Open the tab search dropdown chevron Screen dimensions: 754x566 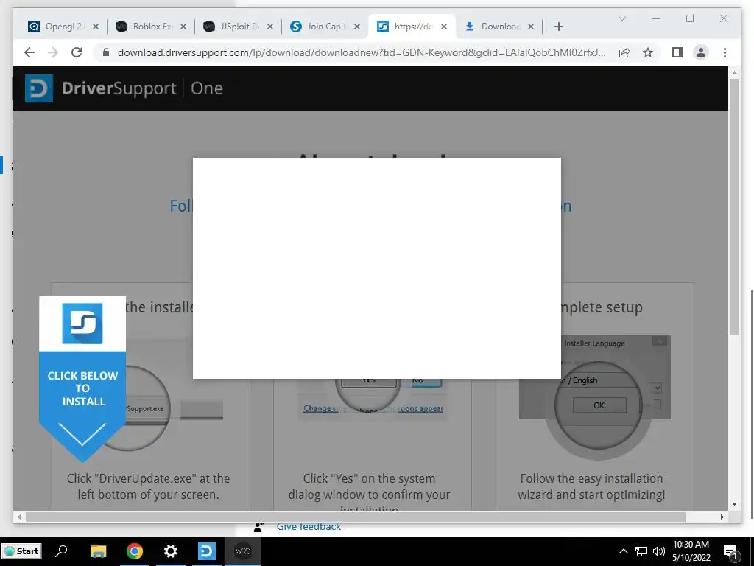click(621, 18)
